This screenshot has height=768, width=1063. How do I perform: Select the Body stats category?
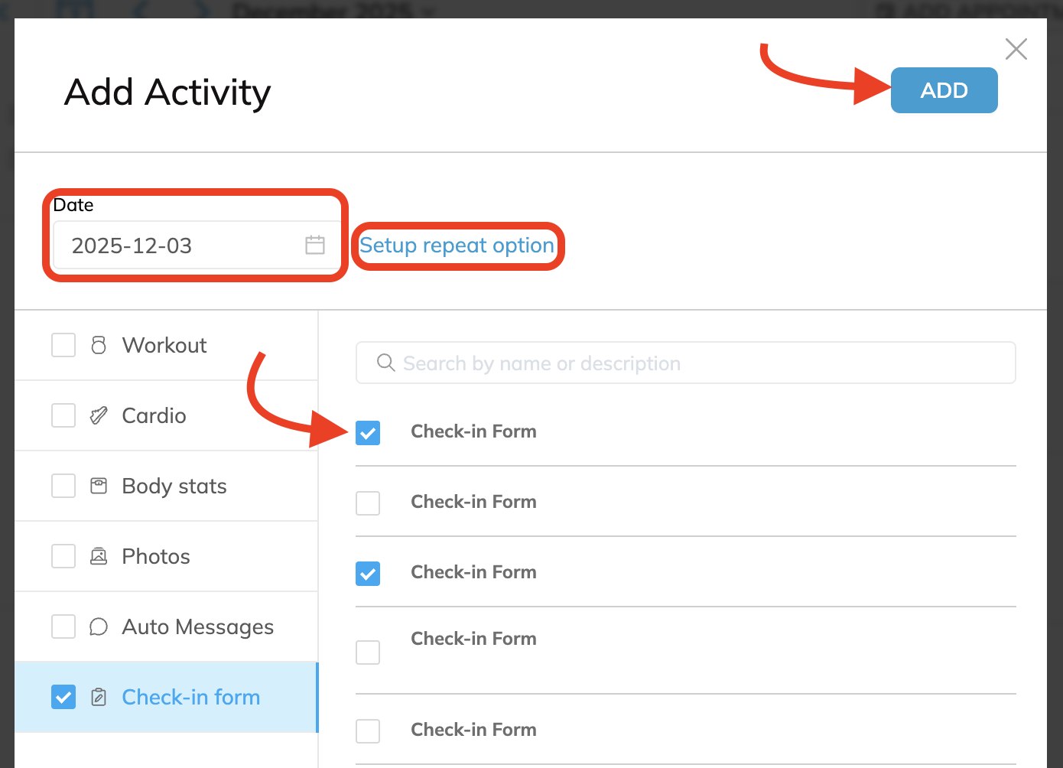click(x=174, y=486)
